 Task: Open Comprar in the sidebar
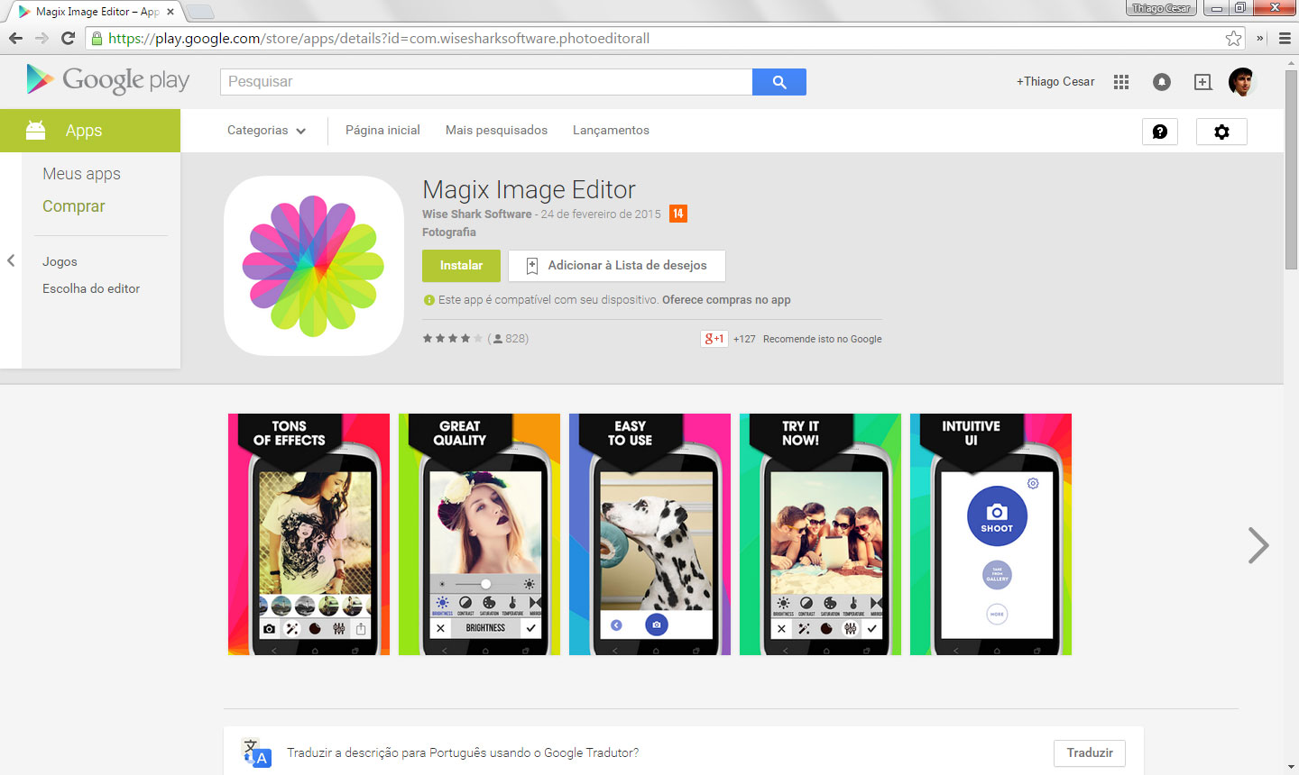74,206
